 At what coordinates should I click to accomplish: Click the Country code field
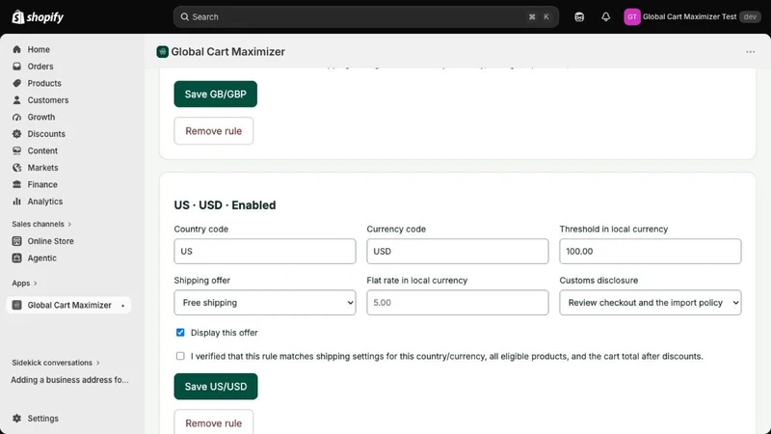[264, 252]
